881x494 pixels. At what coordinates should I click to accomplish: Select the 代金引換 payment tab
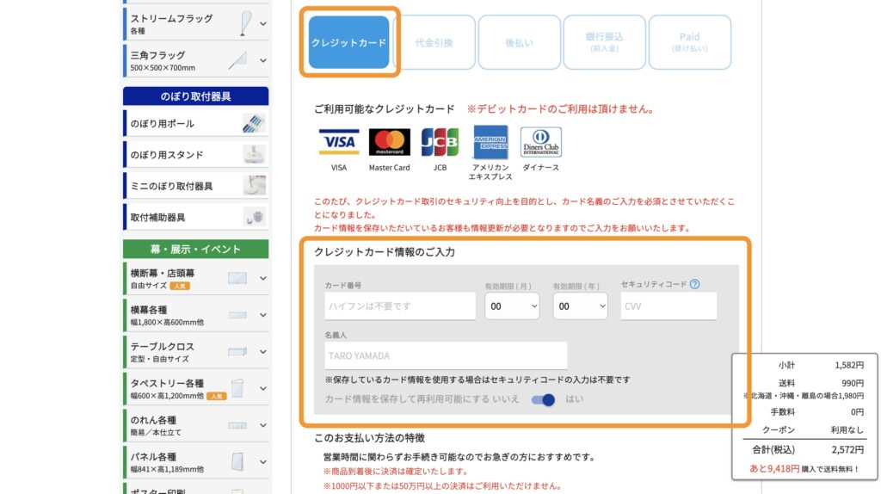[x=434, y=42]
